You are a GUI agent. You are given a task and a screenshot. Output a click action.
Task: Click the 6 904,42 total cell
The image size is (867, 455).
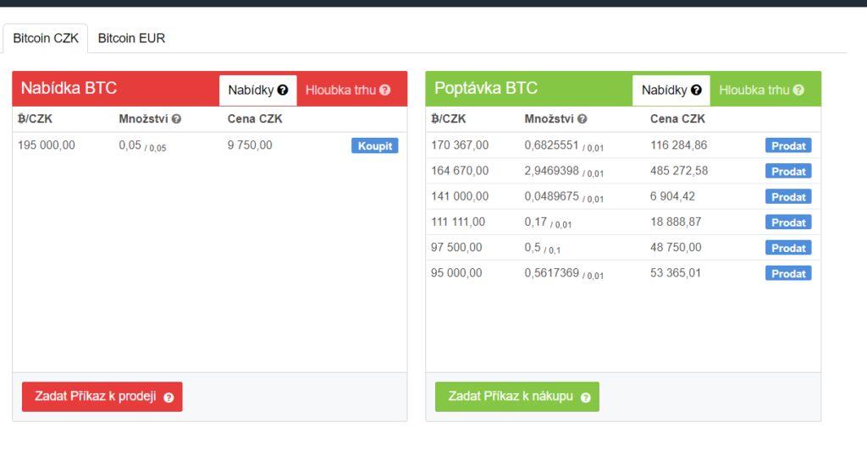click(673, 196)
